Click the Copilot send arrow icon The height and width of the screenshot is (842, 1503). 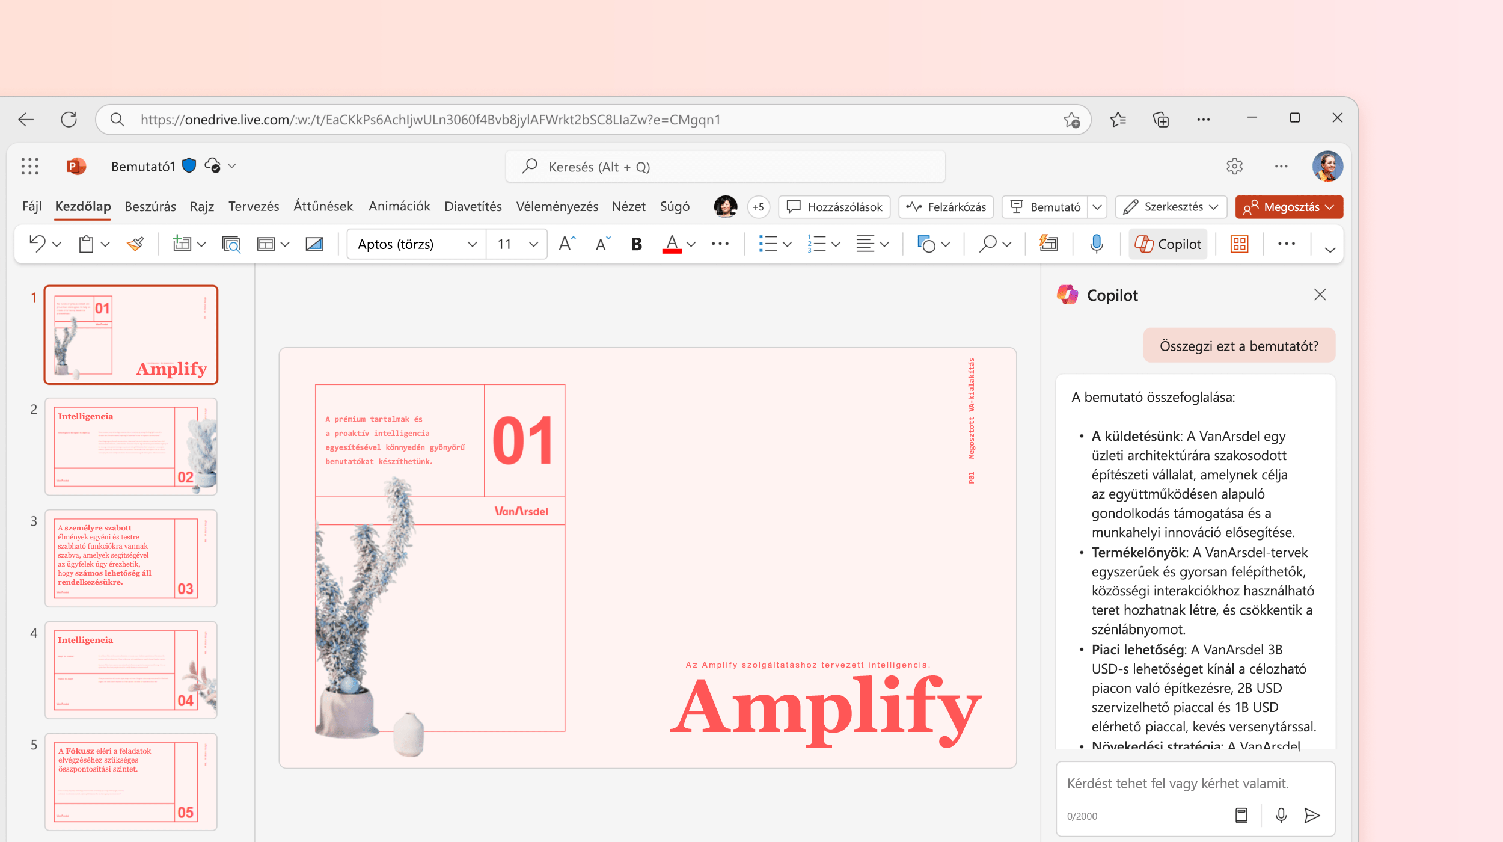click(1312, 816)
